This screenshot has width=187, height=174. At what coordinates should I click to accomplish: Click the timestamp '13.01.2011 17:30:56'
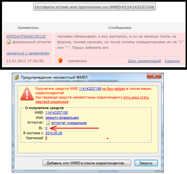(x=25, y=61)
